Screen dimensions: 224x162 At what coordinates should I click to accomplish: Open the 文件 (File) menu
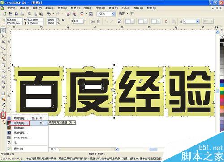12,8
